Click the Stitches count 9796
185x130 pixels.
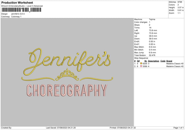(x=180, y=2)
